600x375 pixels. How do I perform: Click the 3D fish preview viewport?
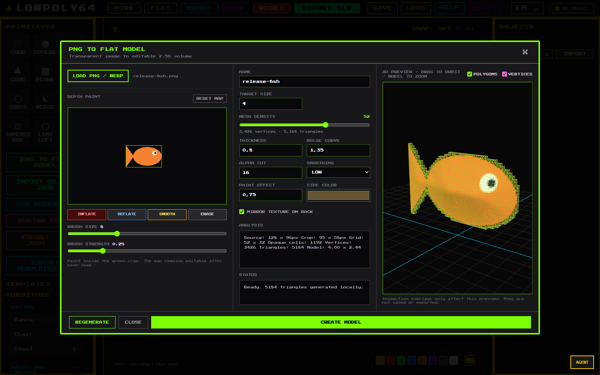click(457, 188)
